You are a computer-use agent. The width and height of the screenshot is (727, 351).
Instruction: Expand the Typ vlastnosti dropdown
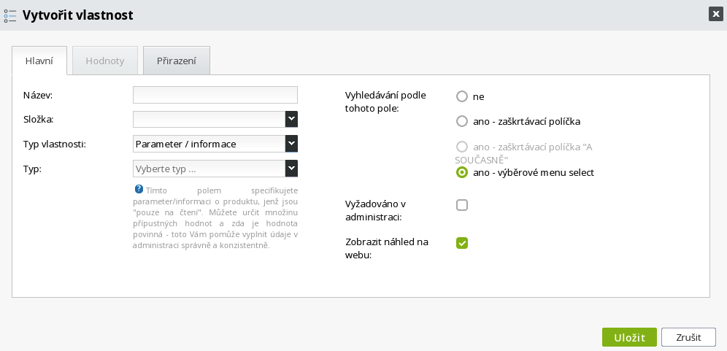291,144
